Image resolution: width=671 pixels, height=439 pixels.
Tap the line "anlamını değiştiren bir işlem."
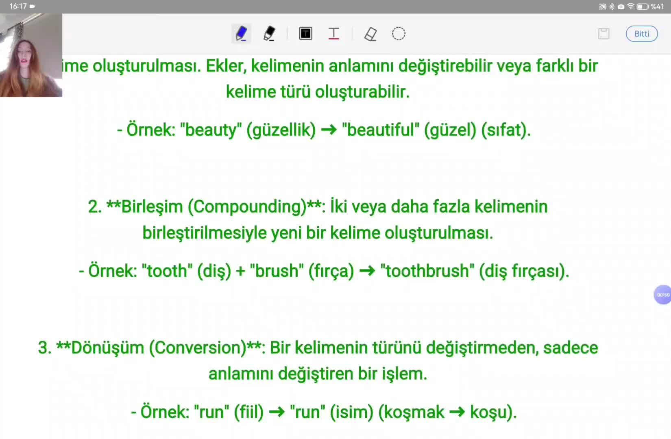318,374
